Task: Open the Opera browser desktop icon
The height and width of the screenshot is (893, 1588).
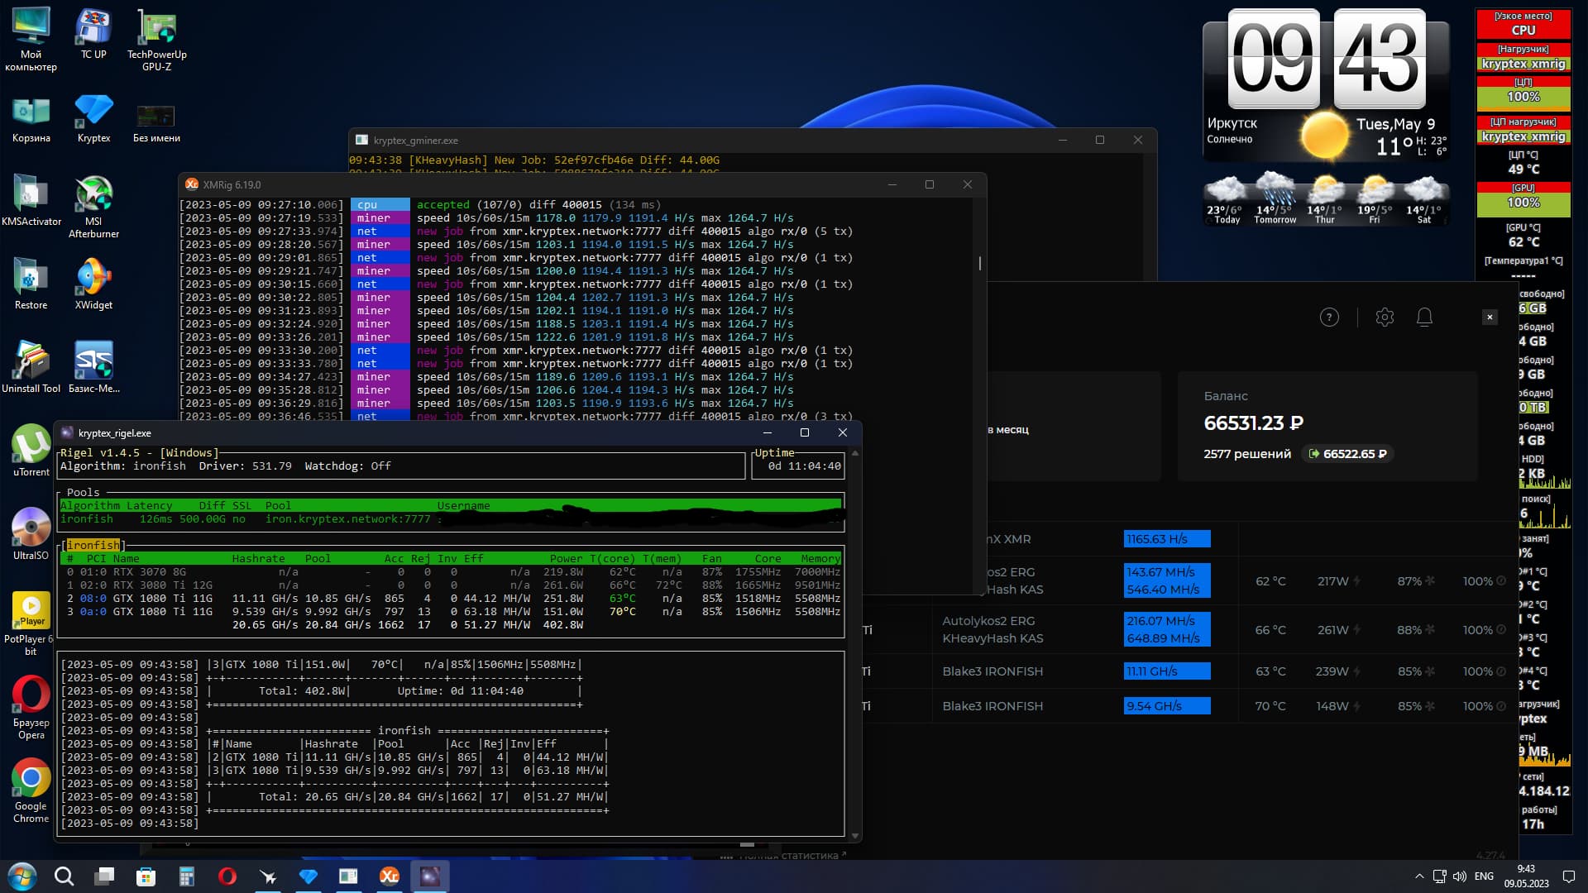Action: (31, 708)
